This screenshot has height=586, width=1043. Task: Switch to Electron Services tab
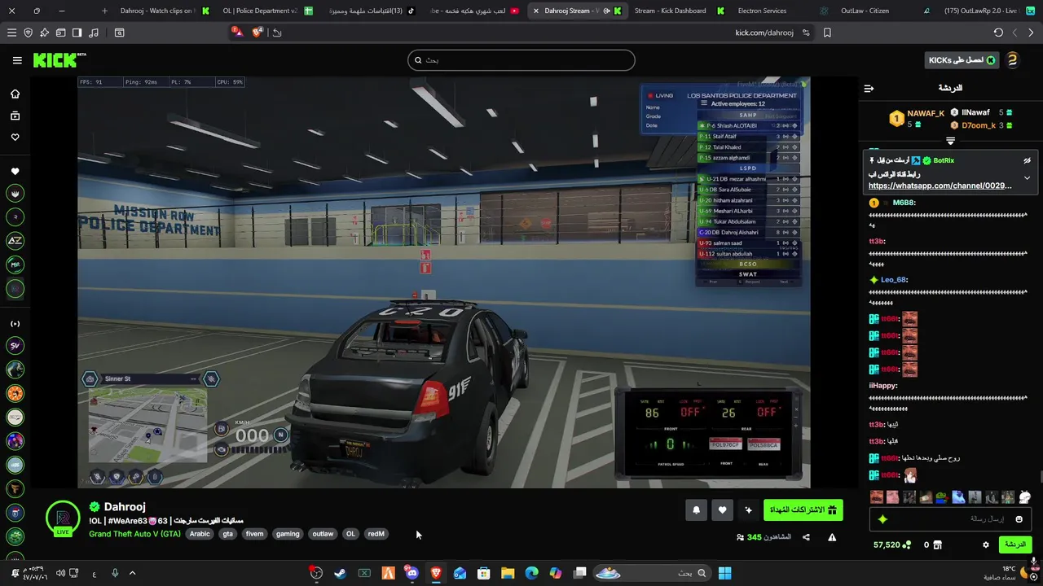coord(762,11)
